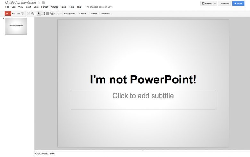
Task: Undo the last action
Action: click(14, 14)
